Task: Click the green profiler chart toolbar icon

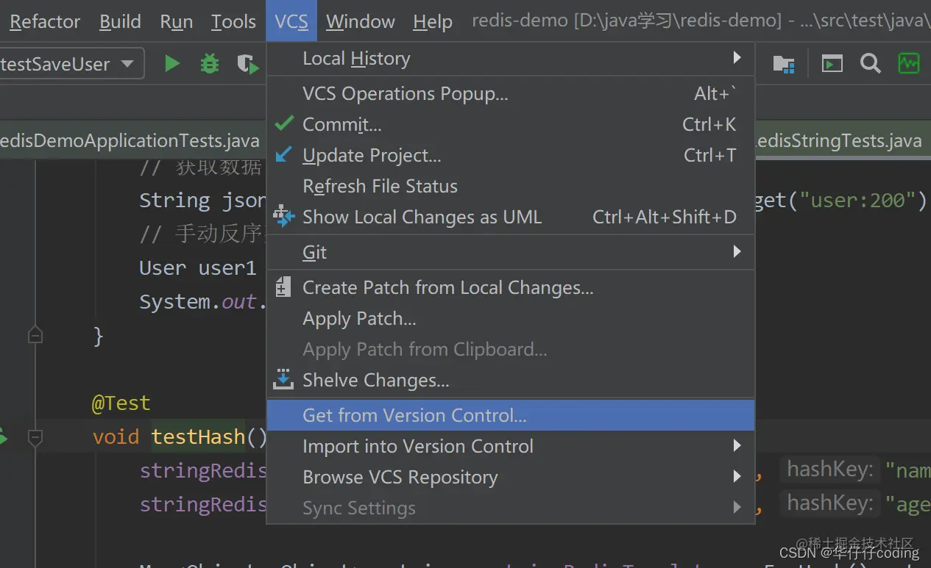Action: pos(909,64)
